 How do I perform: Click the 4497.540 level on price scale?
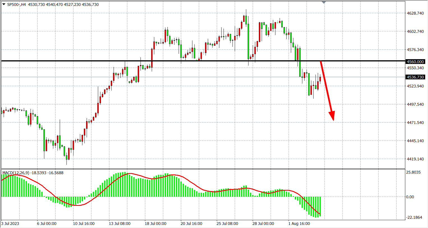coord(415,104)
